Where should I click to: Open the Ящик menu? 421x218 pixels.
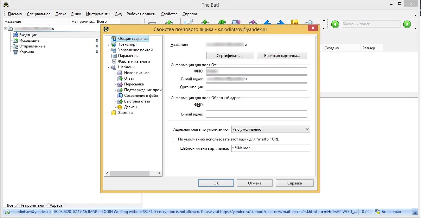[76, 14]
